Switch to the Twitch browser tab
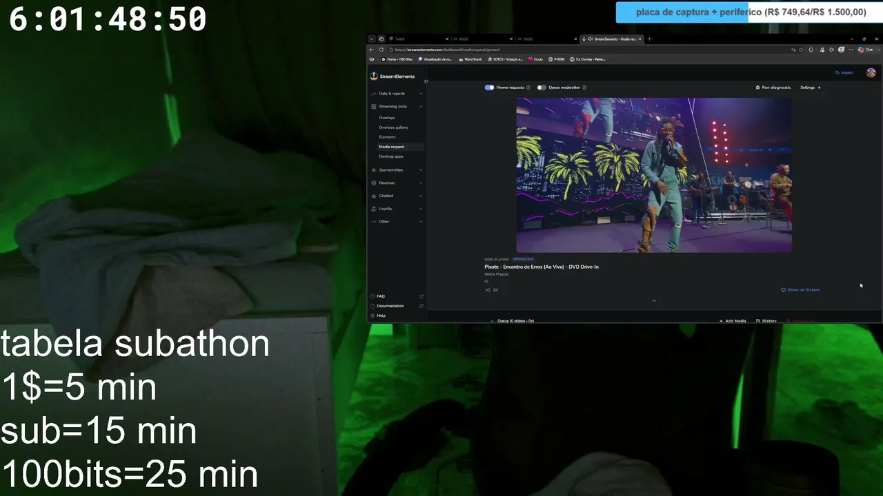The height and width of the screenshot is (496, 883). [418, 39]
